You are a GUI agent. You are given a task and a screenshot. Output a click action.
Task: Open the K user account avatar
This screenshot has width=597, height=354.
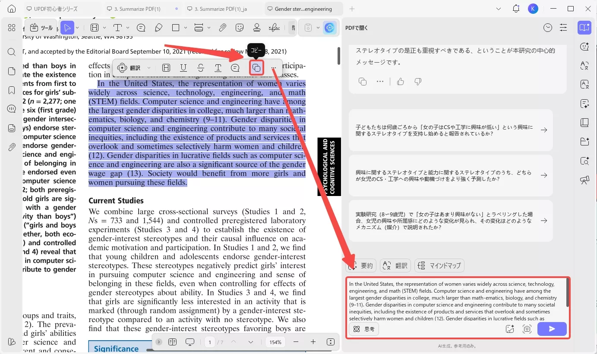click(533, 9)
